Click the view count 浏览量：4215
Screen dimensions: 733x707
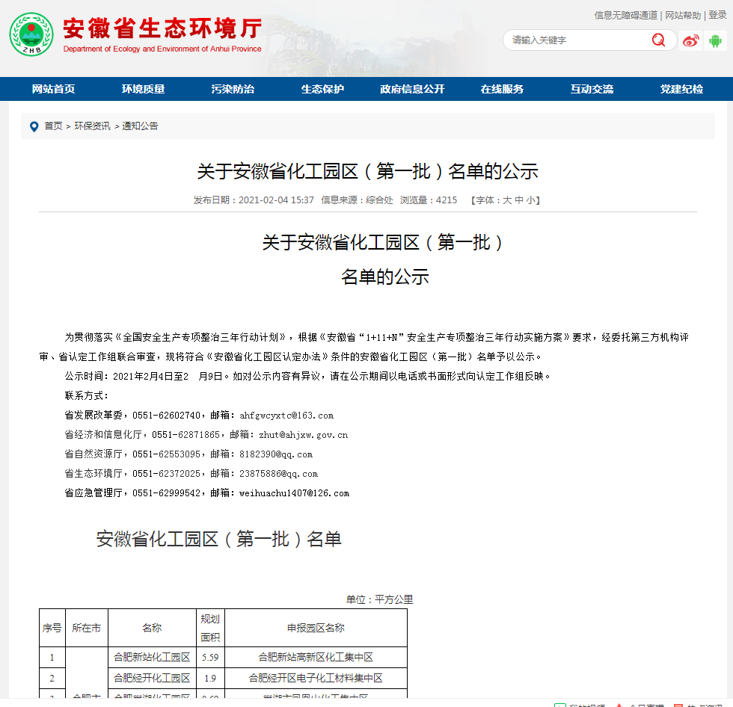(429, 200)
